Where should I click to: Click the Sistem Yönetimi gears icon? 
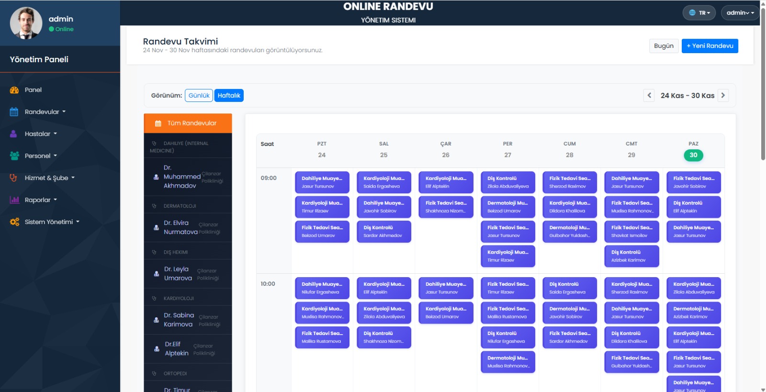click(14, 222)
